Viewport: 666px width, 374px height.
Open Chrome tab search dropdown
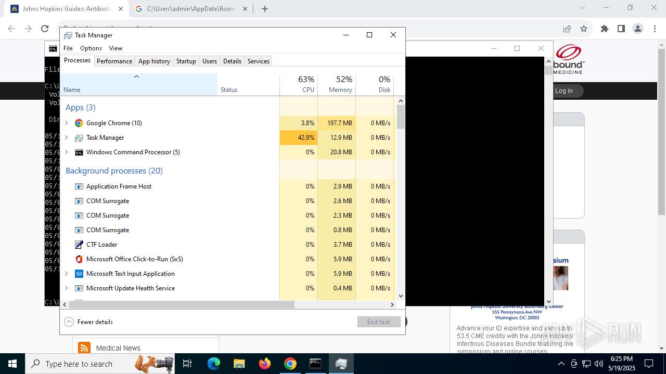tap(582, 8)
